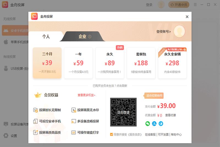
Task: Choose 永久全家桶 ¥298 plan
Action: (x=172, y=63)
